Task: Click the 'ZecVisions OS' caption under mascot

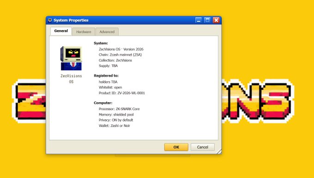Action: [71, 79]
